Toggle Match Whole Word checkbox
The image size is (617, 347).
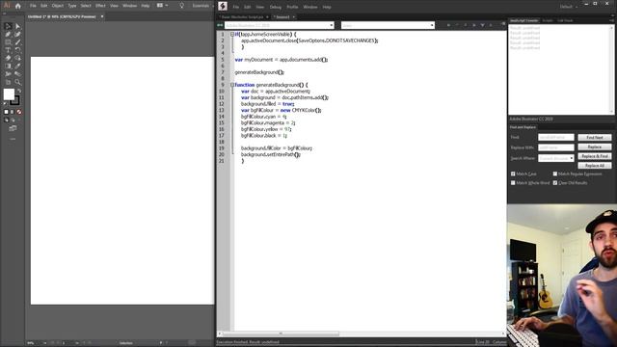pos(513,183)
